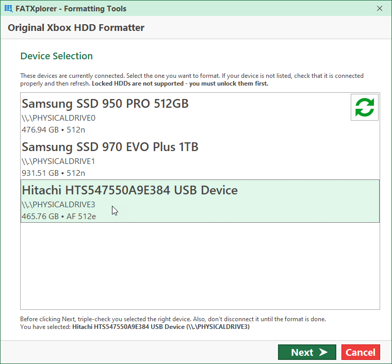Select the Samsung SSD 970 EVO Plus 1TB device
Image resolution: width=392 pixels, height=364 pixels.
tap(200, 158)
